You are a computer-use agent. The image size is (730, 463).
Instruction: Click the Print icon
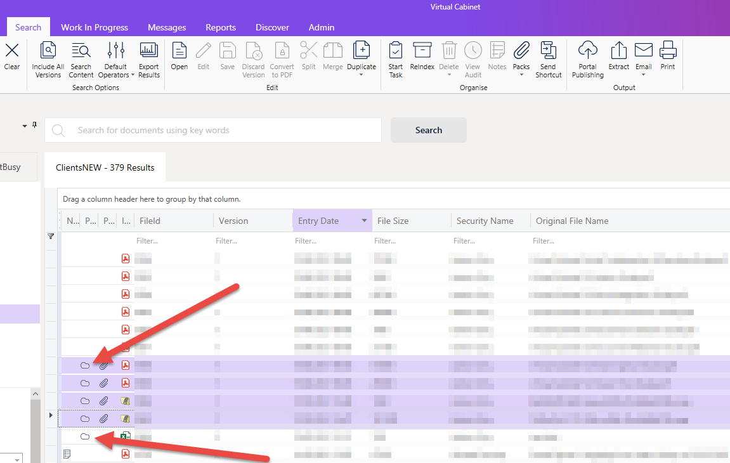coord(668,50)
